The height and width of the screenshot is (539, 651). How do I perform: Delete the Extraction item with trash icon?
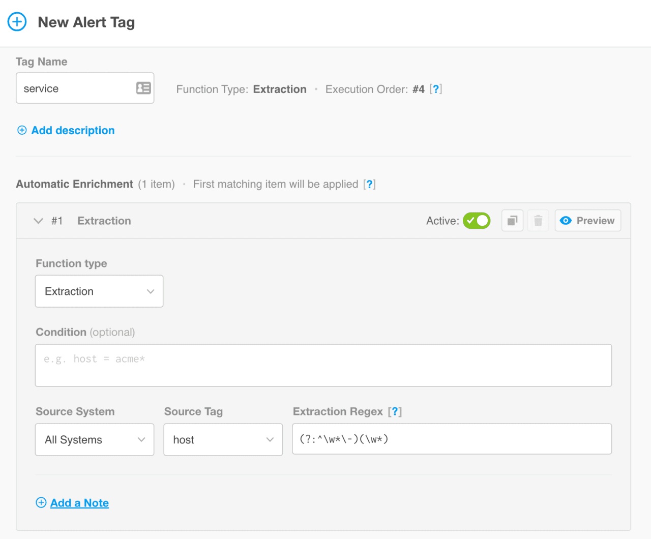[x=538, y=220]
